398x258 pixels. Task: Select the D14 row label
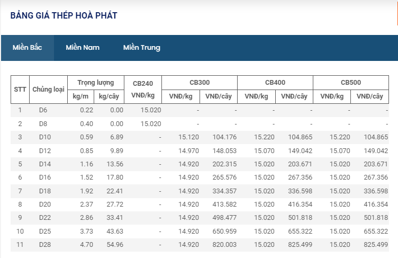tap(45, 164)
